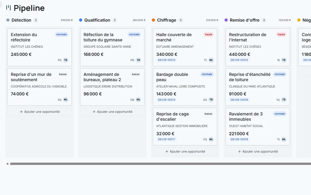The width and height of the screenshot is (311, 195).
Task: Open quote link DEV26-00018
Action: pos(239,139)
